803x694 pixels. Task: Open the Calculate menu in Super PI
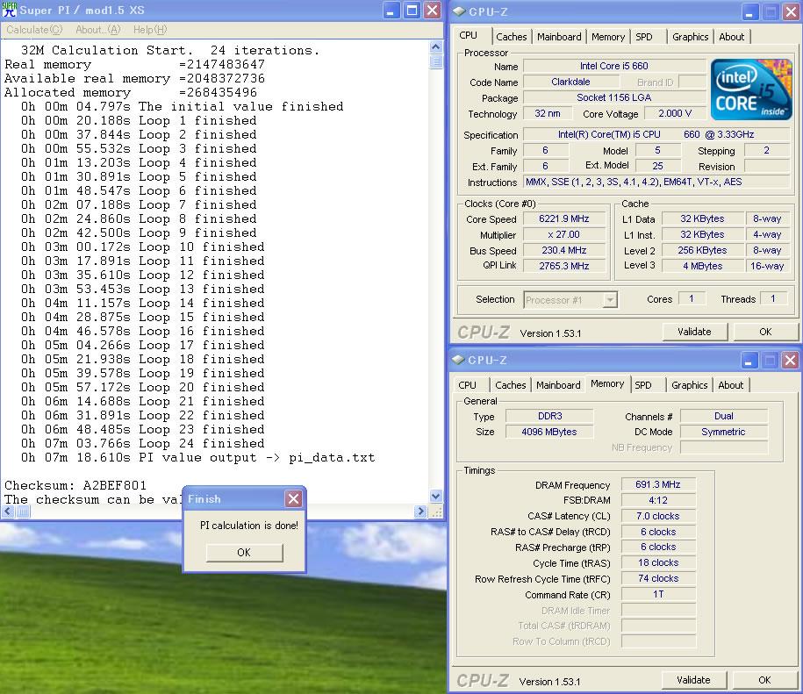point(34,30)
